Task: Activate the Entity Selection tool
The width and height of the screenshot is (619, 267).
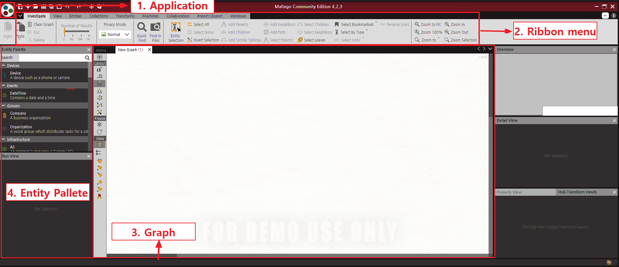Action: click(x=176, y=32)
